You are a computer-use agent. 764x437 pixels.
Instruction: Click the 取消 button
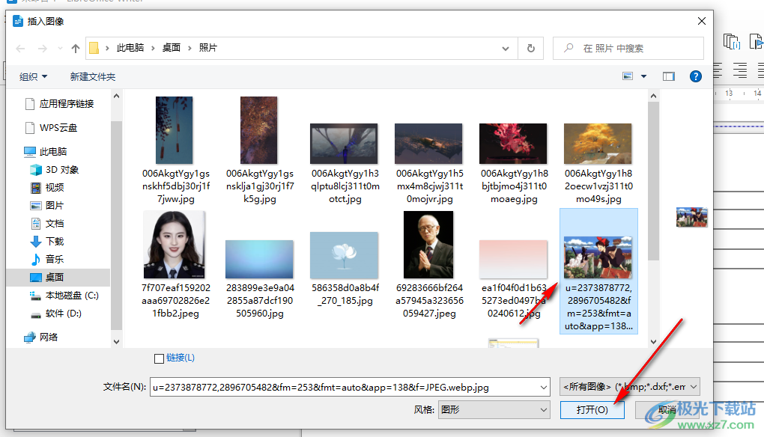[x=667, y=410]
